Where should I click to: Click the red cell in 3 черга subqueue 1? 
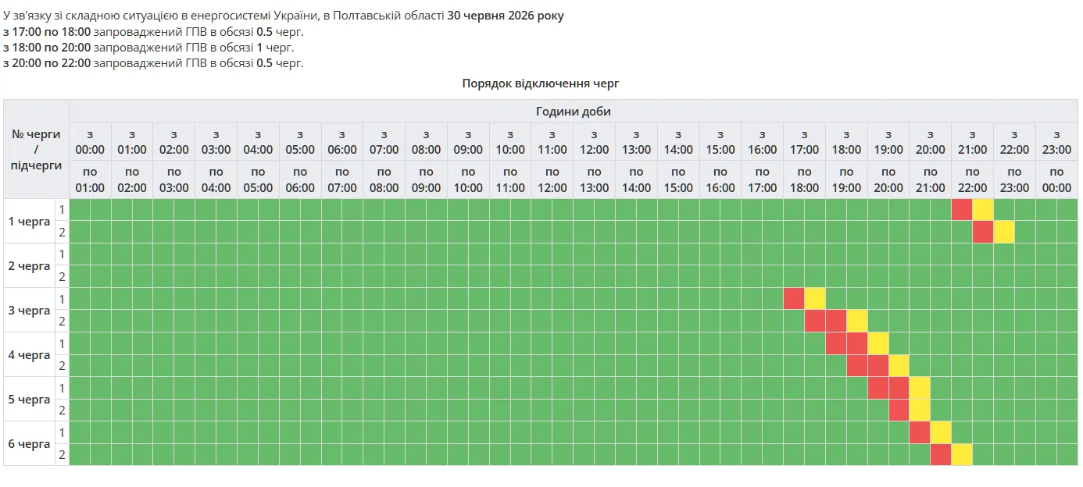click(x=794, y=299)
